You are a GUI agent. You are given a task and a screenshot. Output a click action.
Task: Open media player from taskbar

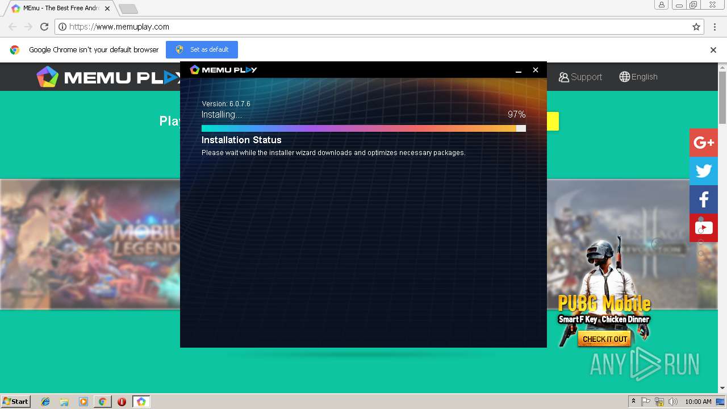pyautogui.click(x=83, y=402)
